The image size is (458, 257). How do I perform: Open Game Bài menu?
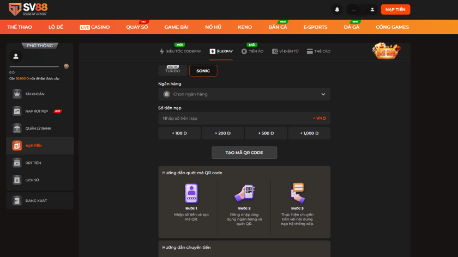tap(177, 27)
